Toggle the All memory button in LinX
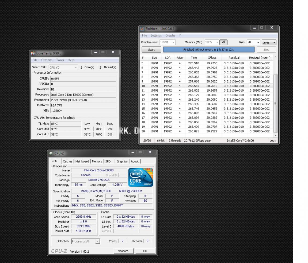Screen dimensions: 308x263 [x=223, y=42]
